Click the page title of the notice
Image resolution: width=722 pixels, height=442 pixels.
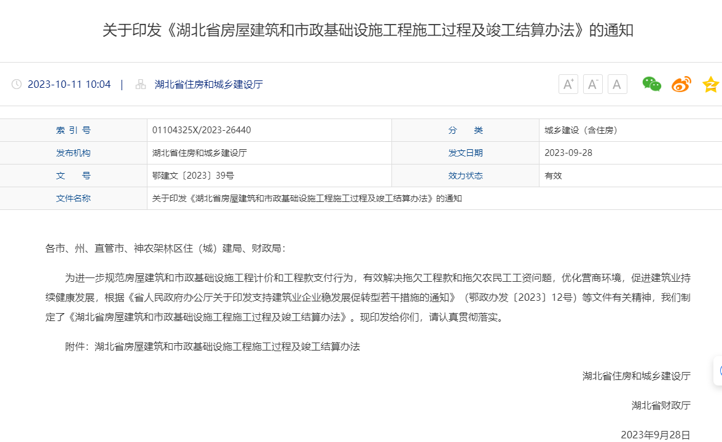(x=367, y=30)
